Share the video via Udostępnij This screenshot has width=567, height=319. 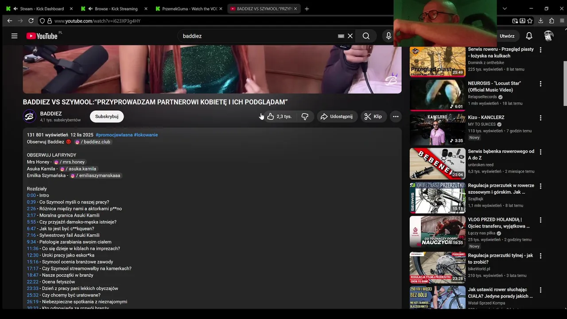pyautogui.click(x=337, y=117)
